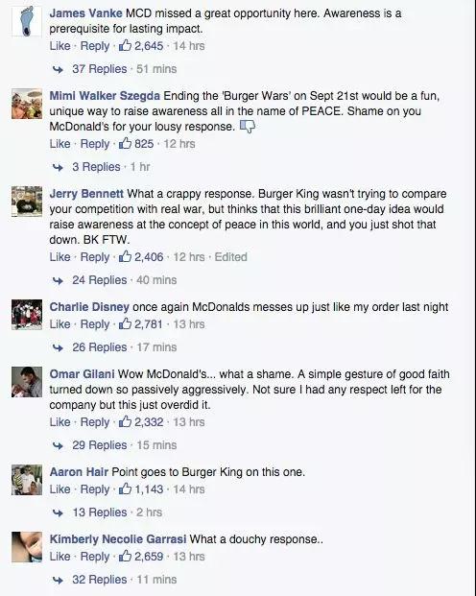Screen dimensions: 476x596
Task: Click reply arrow icon beside 37 Replies
Action: tap(58, 69)
